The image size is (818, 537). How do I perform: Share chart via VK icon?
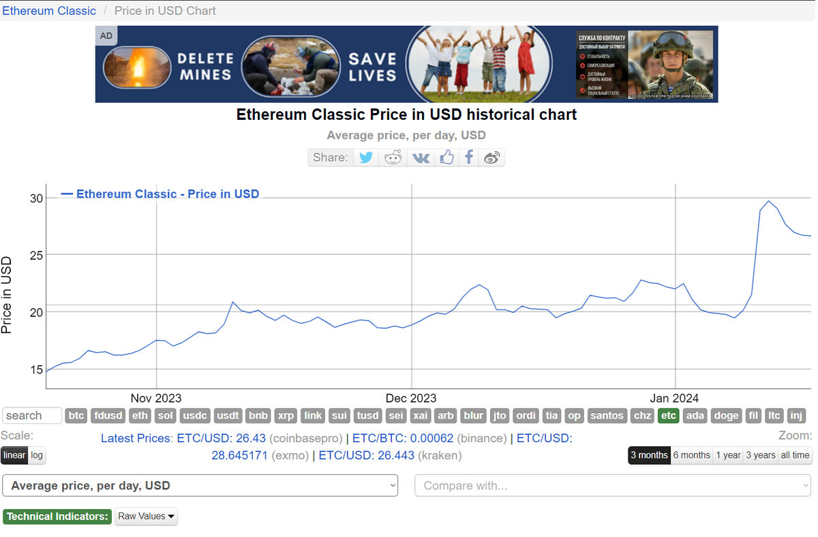click(x=421, y=157)
